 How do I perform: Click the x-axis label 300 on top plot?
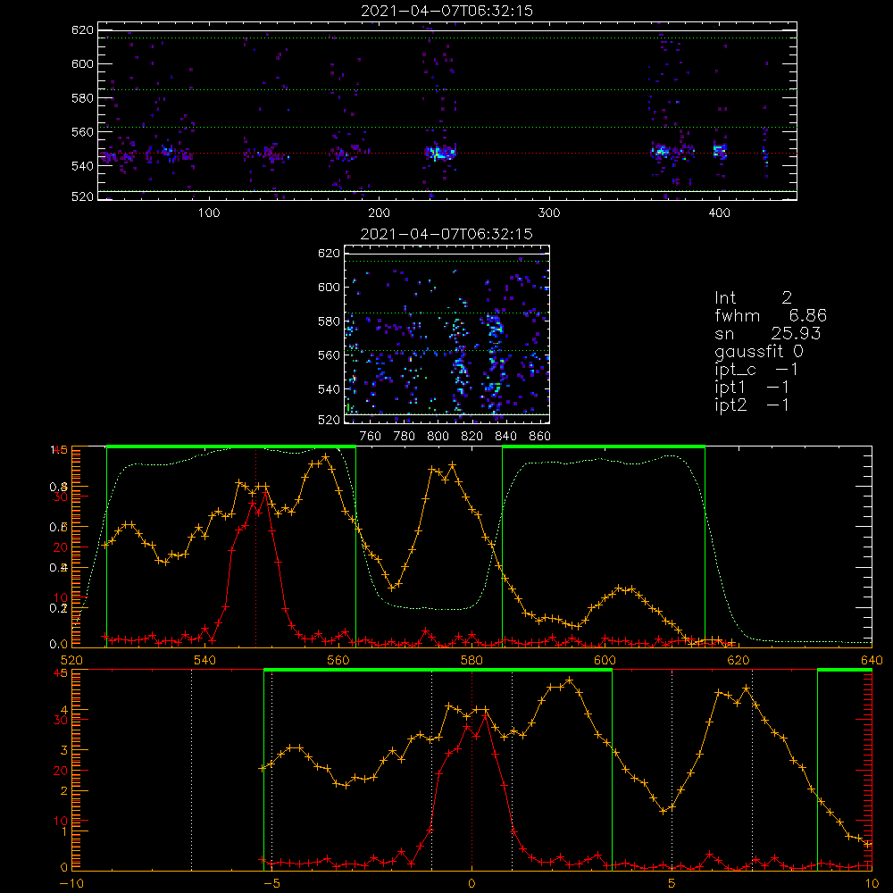click(x=549, y=213)
